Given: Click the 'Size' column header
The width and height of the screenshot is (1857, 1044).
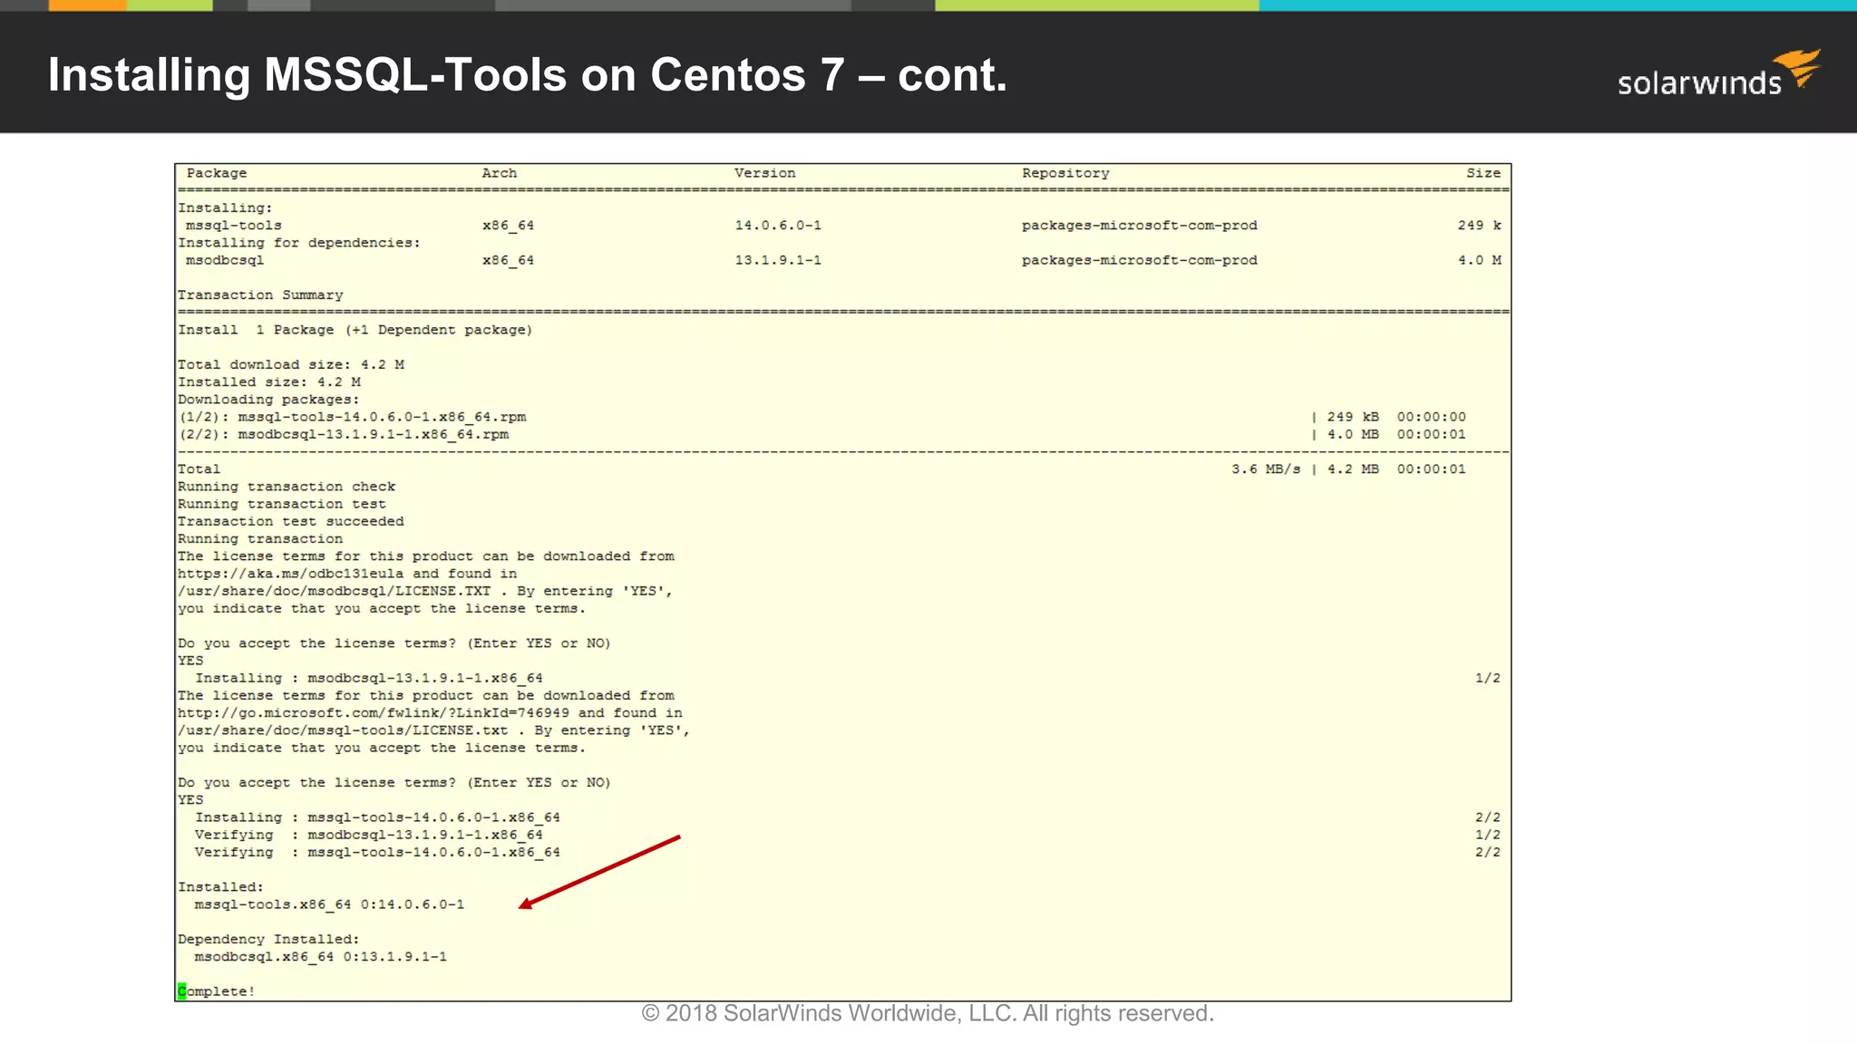Looking at the screenshot, I should (x=1483, y=173).
